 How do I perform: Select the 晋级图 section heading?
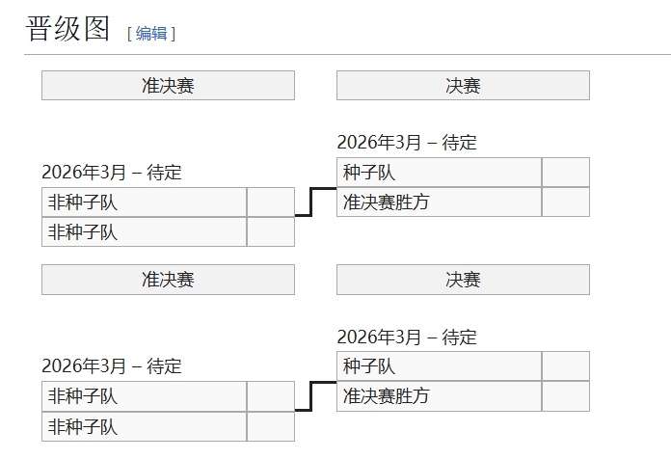click(68, 29)
